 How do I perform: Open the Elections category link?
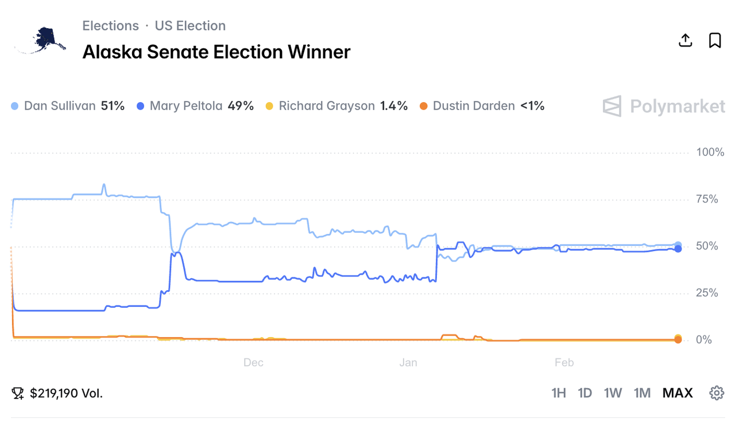click(110, 26)
